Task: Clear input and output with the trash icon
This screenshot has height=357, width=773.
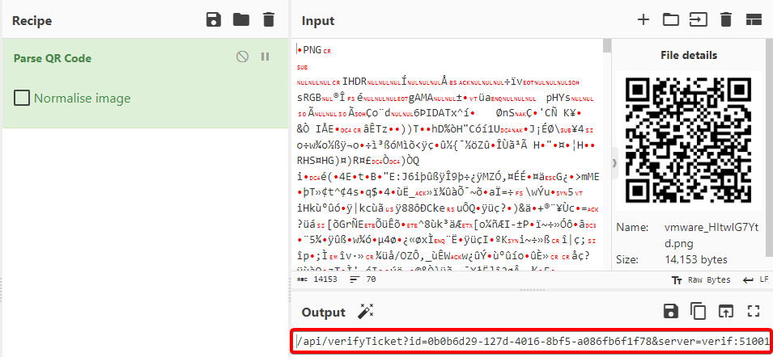Action: click(726, 19)
